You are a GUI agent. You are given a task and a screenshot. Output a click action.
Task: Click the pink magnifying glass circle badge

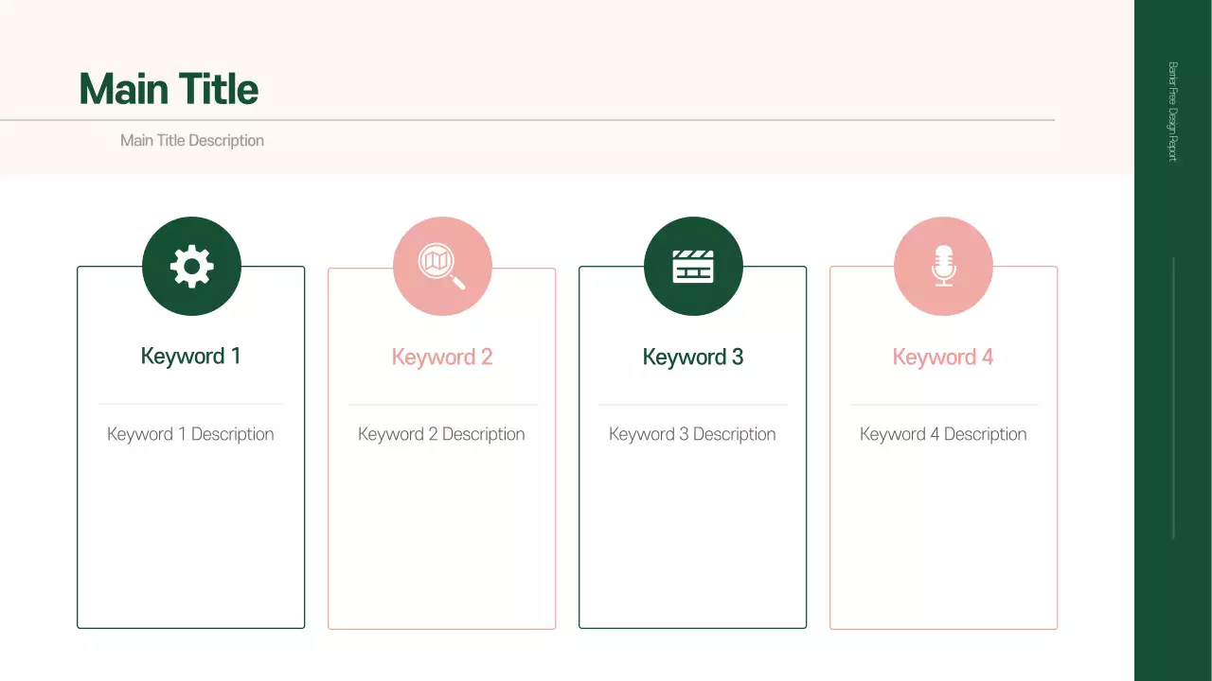pyautogui.click(x=442, y=266)
